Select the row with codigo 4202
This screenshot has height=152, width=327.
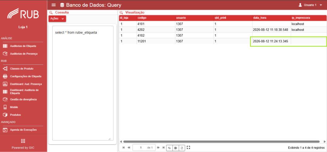click(x=223, y=30)
